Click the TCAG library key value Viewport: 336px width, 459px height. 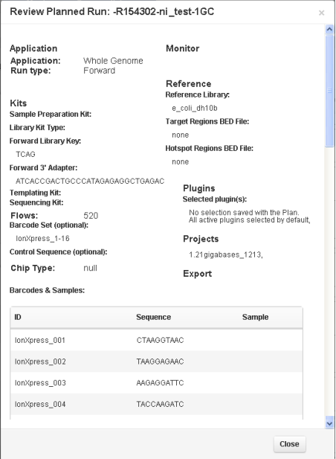tap(25, 154)
